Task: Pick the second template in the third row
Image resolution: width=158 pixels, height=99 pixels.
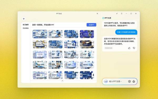Action: click(x=56, y=55)
